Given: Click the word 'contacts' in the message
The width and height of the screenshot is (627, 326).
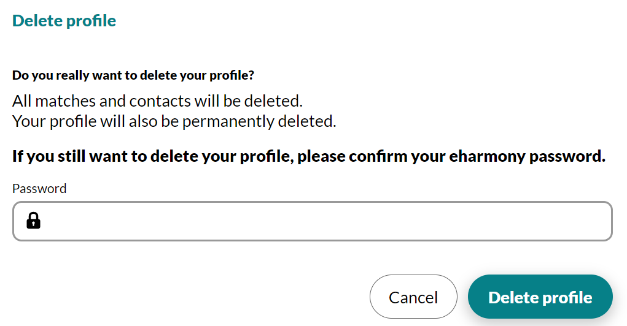Looking at the screenshot, I should [x=160, y=101].
